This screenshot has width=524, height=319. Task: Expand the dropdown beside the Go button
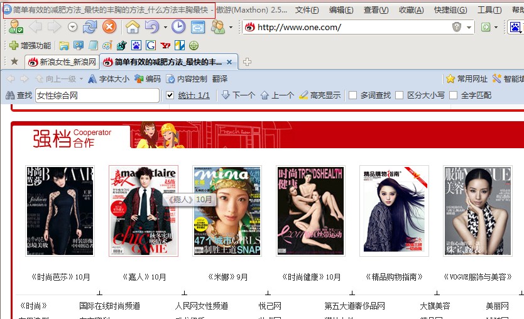[496, 27]
